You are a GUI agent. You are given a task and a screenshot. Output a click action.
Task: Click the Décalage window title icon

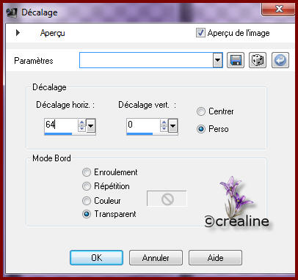click(x=12, y=12)
